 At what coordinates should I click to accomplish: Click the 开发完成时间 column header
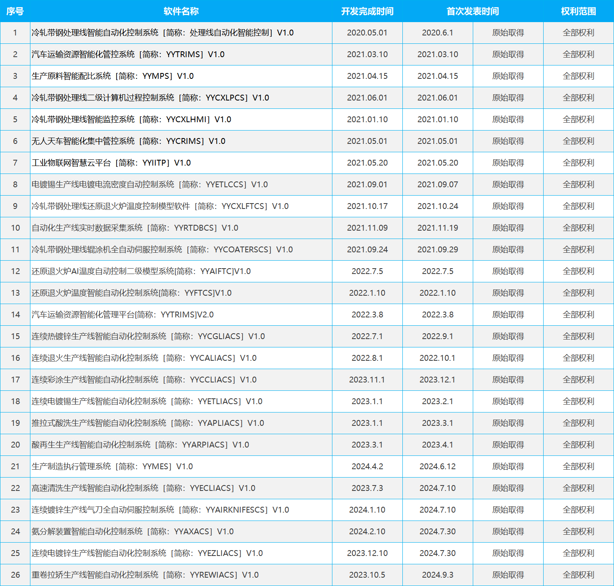click(367, 11)
